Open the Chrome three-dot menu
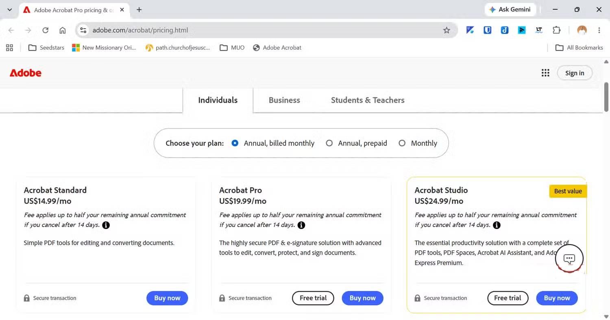The width and height of the screenshot is (610, 320). [x=599, y=30]
